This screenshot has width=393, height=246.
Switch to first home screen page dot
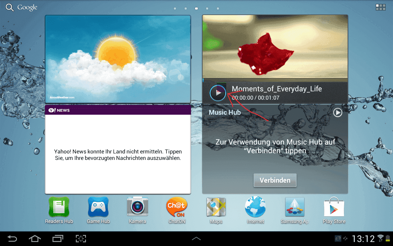pos(175,9)
